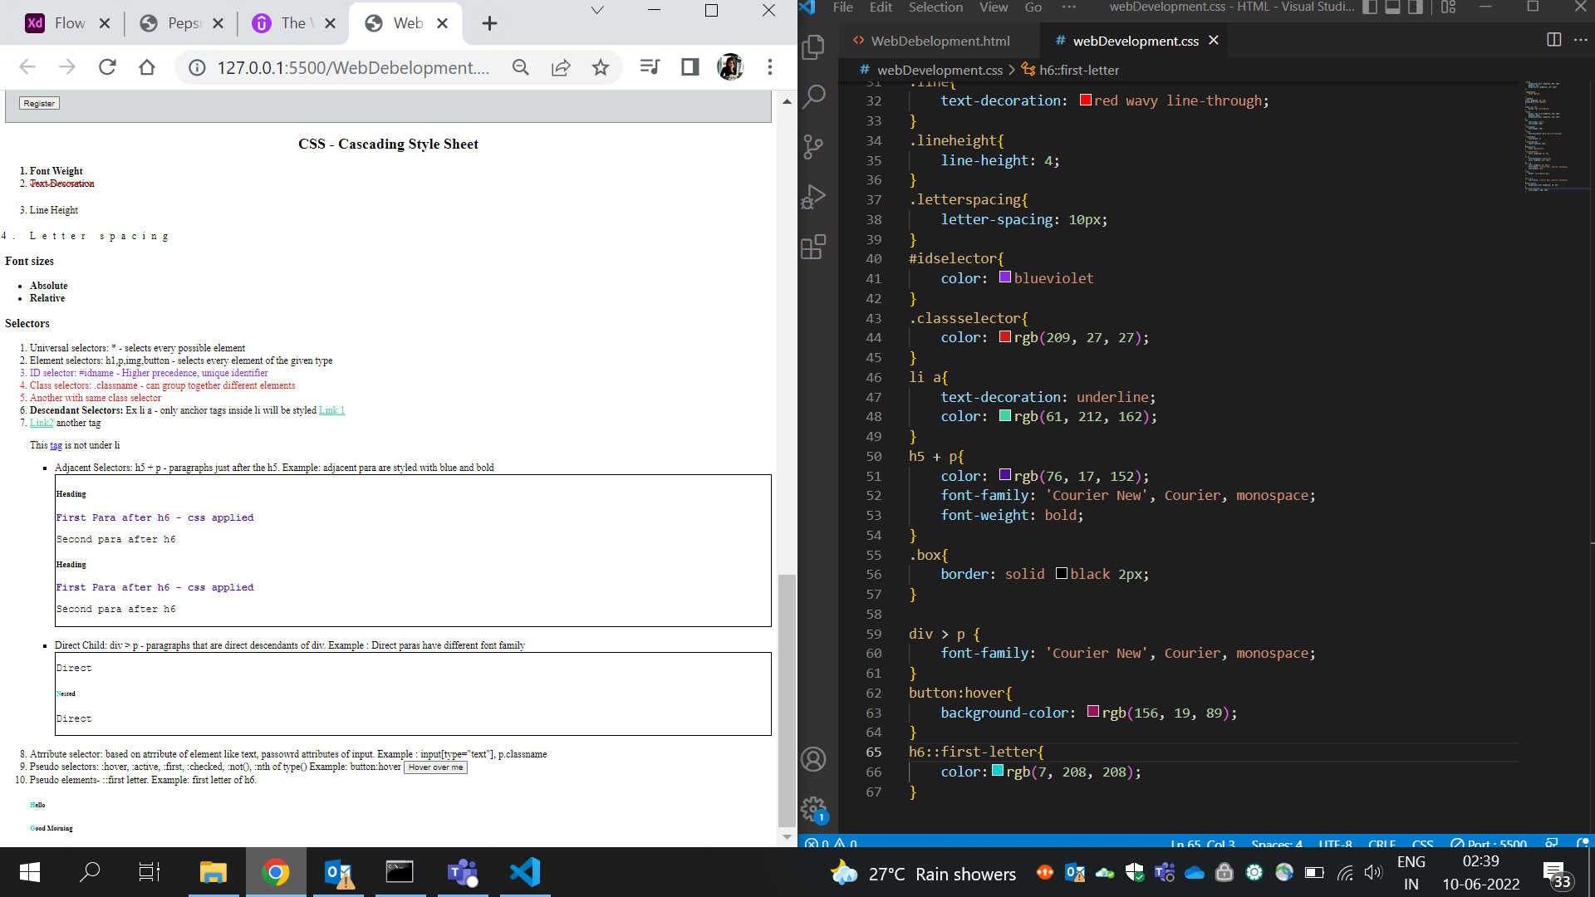This screenshot has width=1595, height=897.
Task: Open the Manage gear in activity bar
Action: click(814, 808)
